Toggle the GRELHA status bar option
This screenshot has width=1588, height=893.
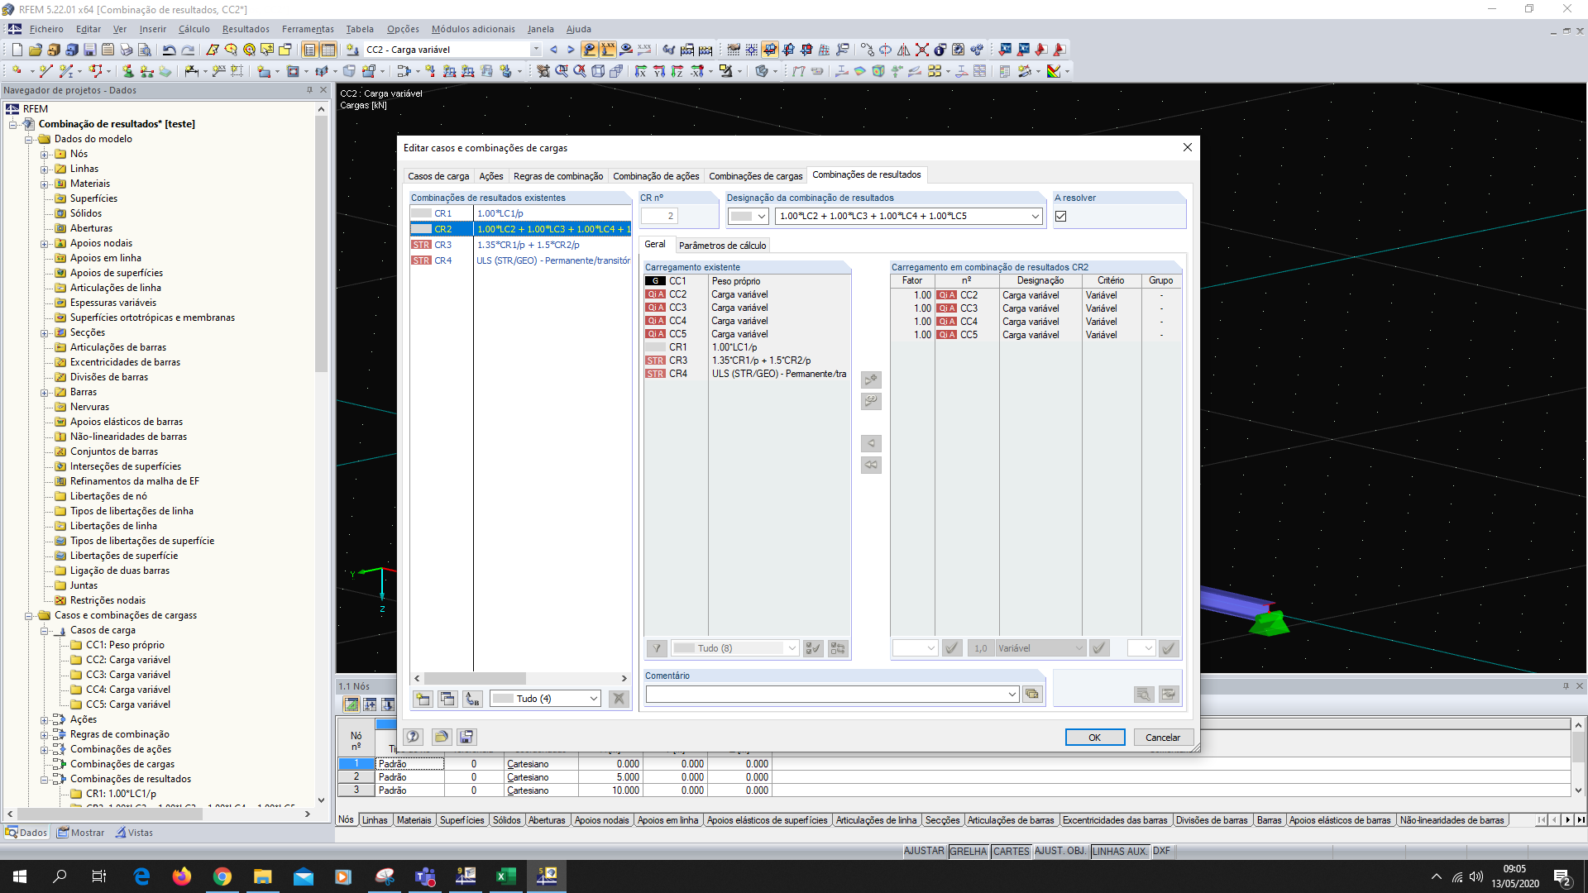tap(968, 851)
